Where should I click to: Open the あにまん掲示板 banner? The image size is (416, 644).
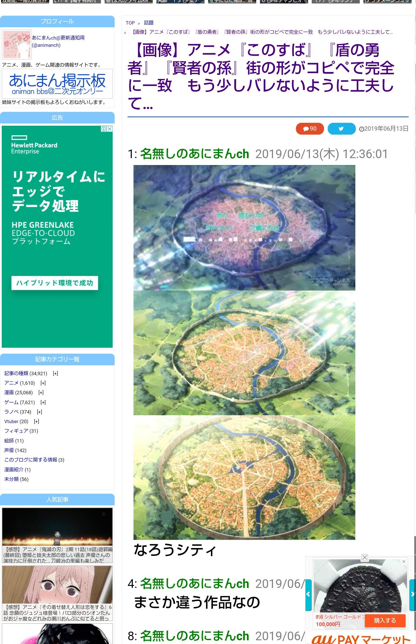coord(57,84)
